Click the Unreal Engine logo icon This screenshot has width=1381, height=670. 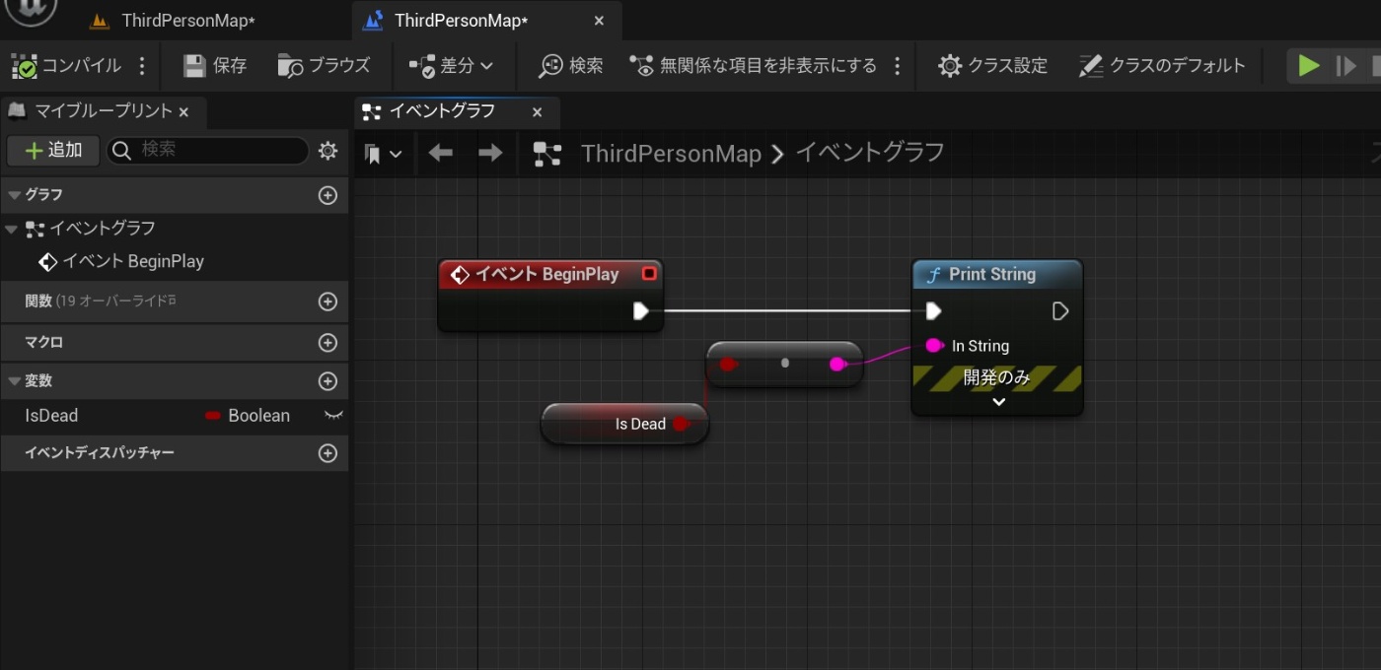pyautogui.click(x=32, y=10)
